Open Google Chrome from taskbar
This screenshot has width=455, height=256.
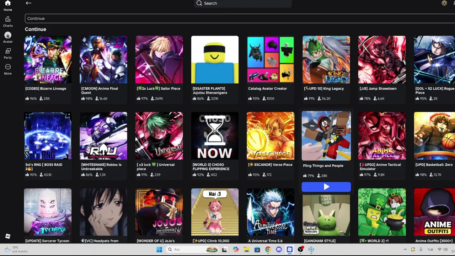(x=268, y=250)
